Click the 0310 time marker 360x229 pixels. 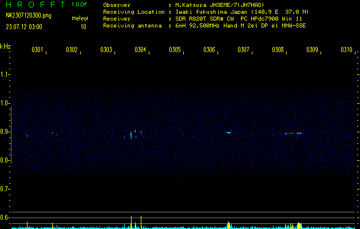(346, 50)
